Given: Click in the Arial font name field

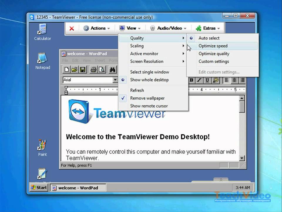Looking at the screenshot, I should click(88, 80).
